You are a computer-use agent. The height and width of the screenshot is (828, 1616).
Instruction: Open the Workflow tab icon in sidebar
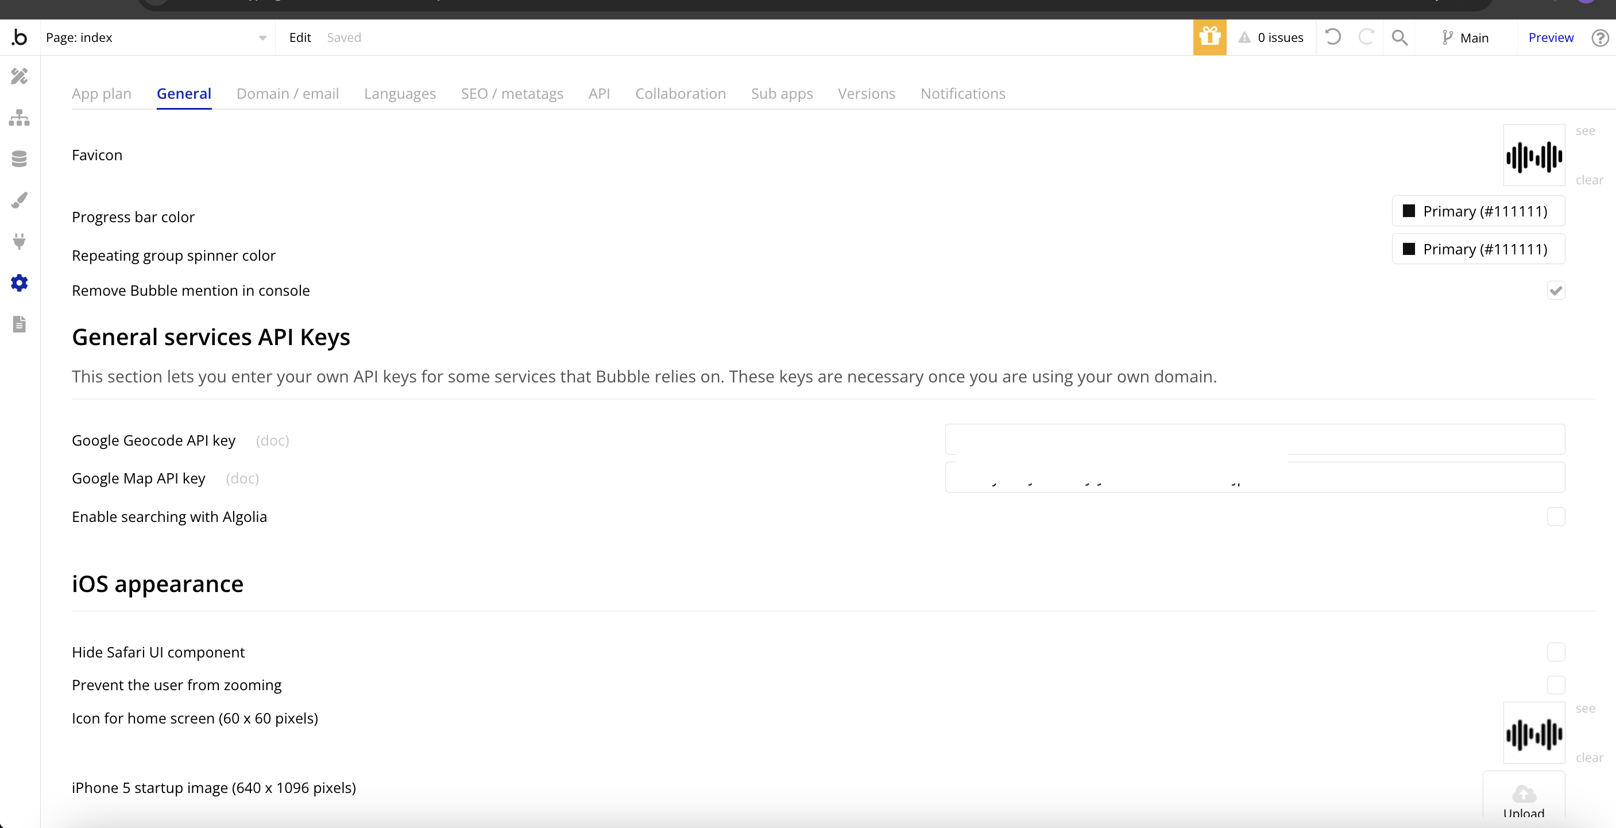point(20,118)
